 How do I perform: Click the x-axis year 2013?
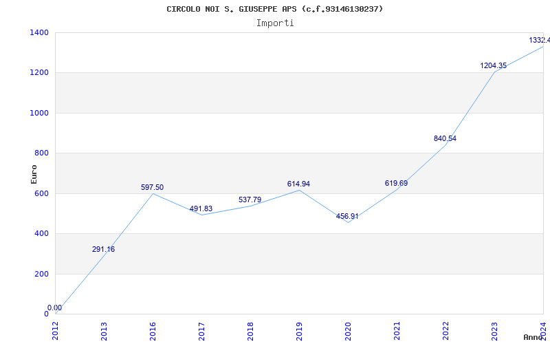pos(104,331)
